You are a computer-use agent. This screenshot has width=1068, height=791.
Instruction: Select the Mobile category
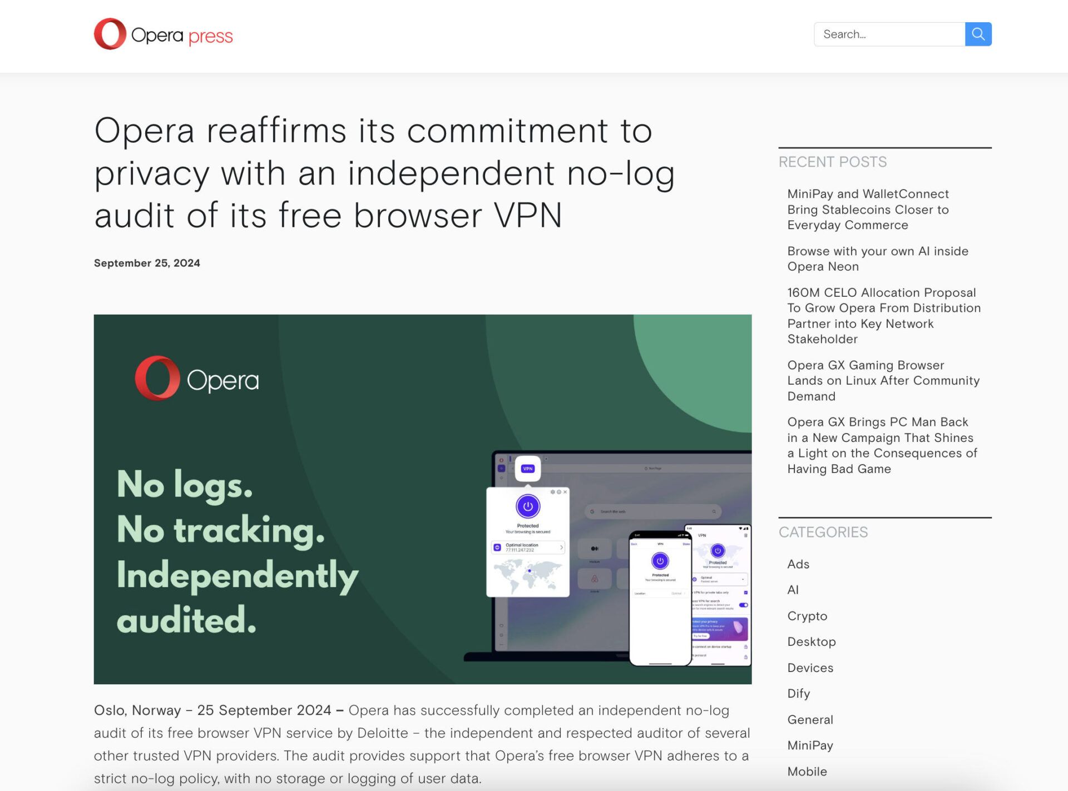click(807, 772)
